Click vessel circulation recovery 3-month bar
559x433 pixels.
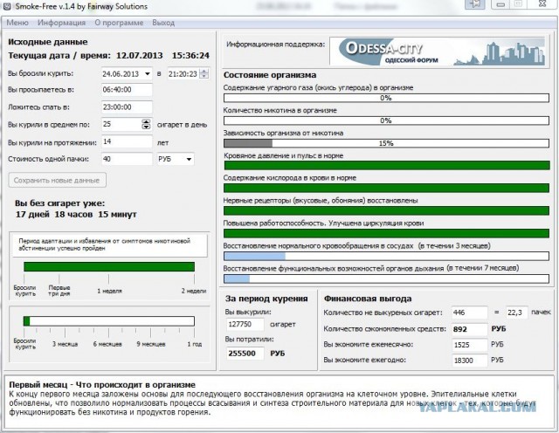coord(386,257)
